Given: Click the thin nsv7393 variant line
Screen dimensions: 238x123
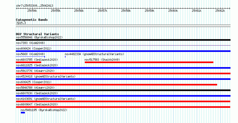Looking at the screenshot, I should (x=123, y=45).
